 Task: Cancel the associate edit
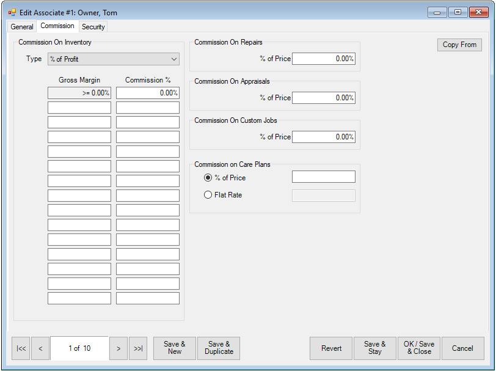[x=462, y=348]
